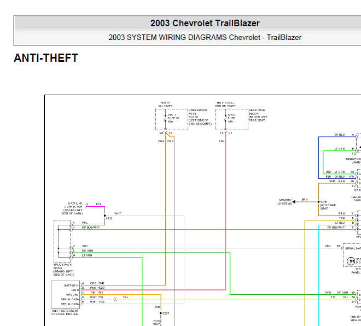Image resolution: width=361 pixels, height=326 pixels.
Task: Click the 'IGN D FUSE 10A' fuse label
Action: 231,118
